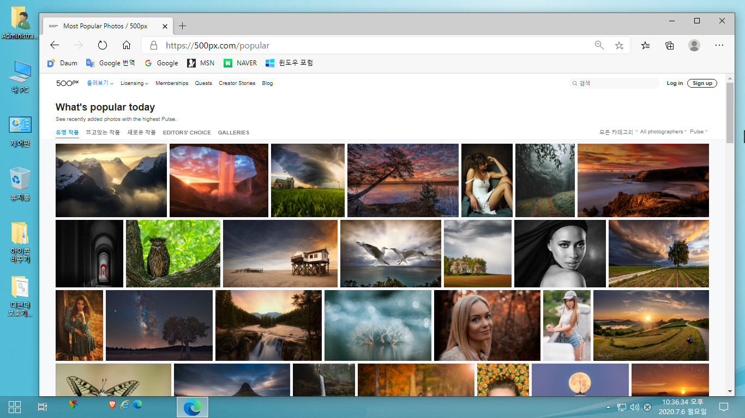Open the Milky Way tree photo

(x=159, y=325)
